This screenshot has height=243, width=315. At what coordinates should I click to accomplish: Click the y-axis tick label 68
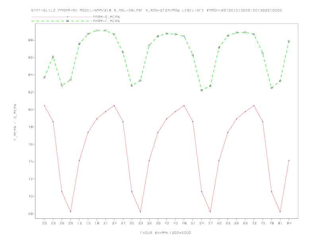(30, 214)
